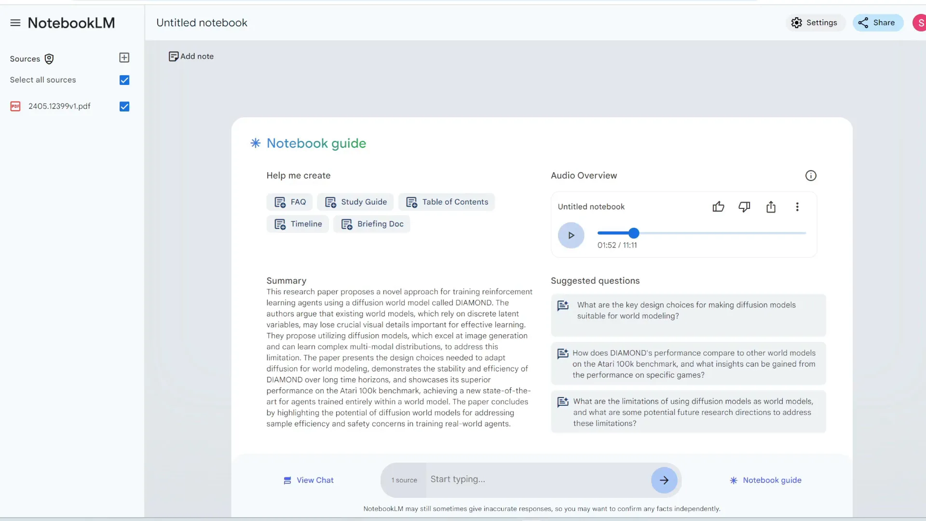Play the audio overview
The width and height of the screenshot is (926, 521).
(571, 235)
